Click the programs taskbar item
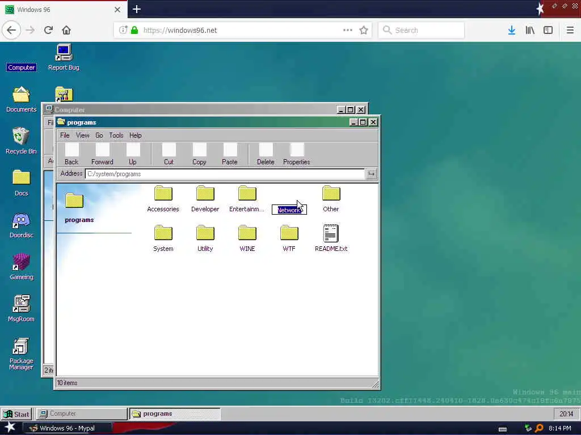The image size is (581, 435). [x=175, y=414]
